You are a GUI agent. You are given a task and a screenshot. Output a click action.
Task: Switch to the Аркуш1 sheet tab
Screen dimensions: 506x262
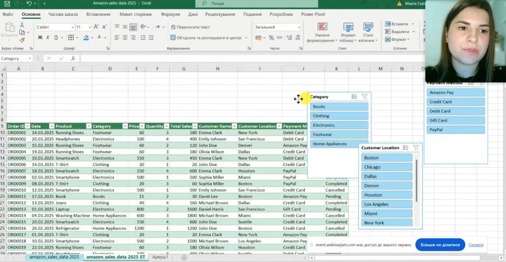pos(160,257)
